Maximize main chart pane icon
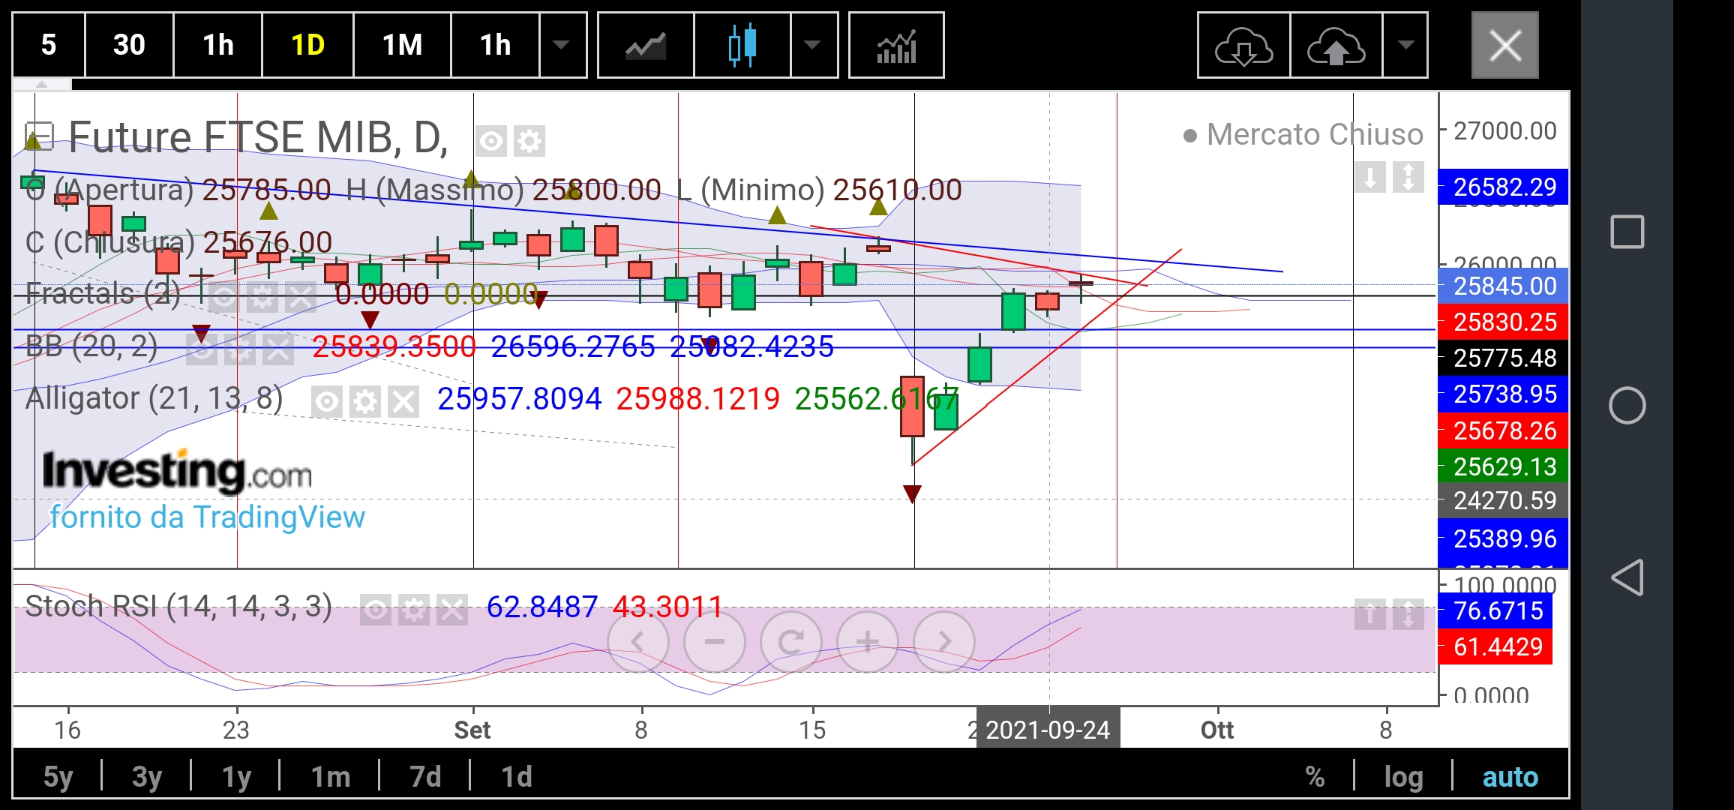The height and width of the screenshot is (810, 1734). (1408, 178)
